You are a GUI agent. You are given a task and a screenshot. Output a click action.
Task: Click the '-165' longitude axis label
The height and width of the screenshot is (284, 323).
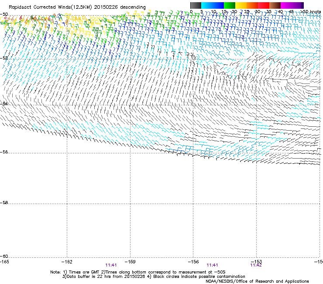4,262
